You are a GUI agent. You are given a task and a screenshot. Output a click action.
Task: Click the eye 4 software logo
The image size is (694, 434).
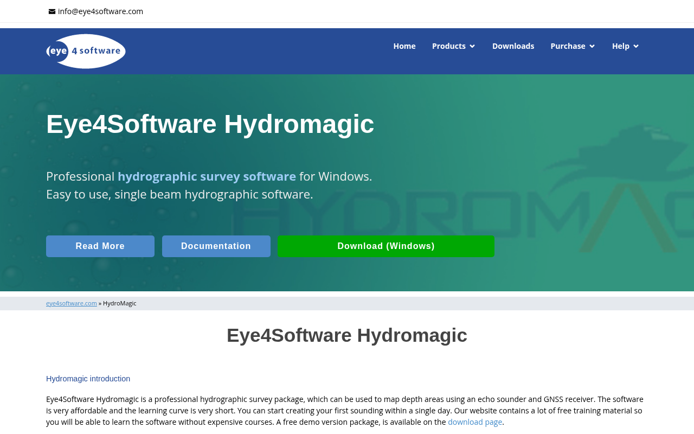86,51
